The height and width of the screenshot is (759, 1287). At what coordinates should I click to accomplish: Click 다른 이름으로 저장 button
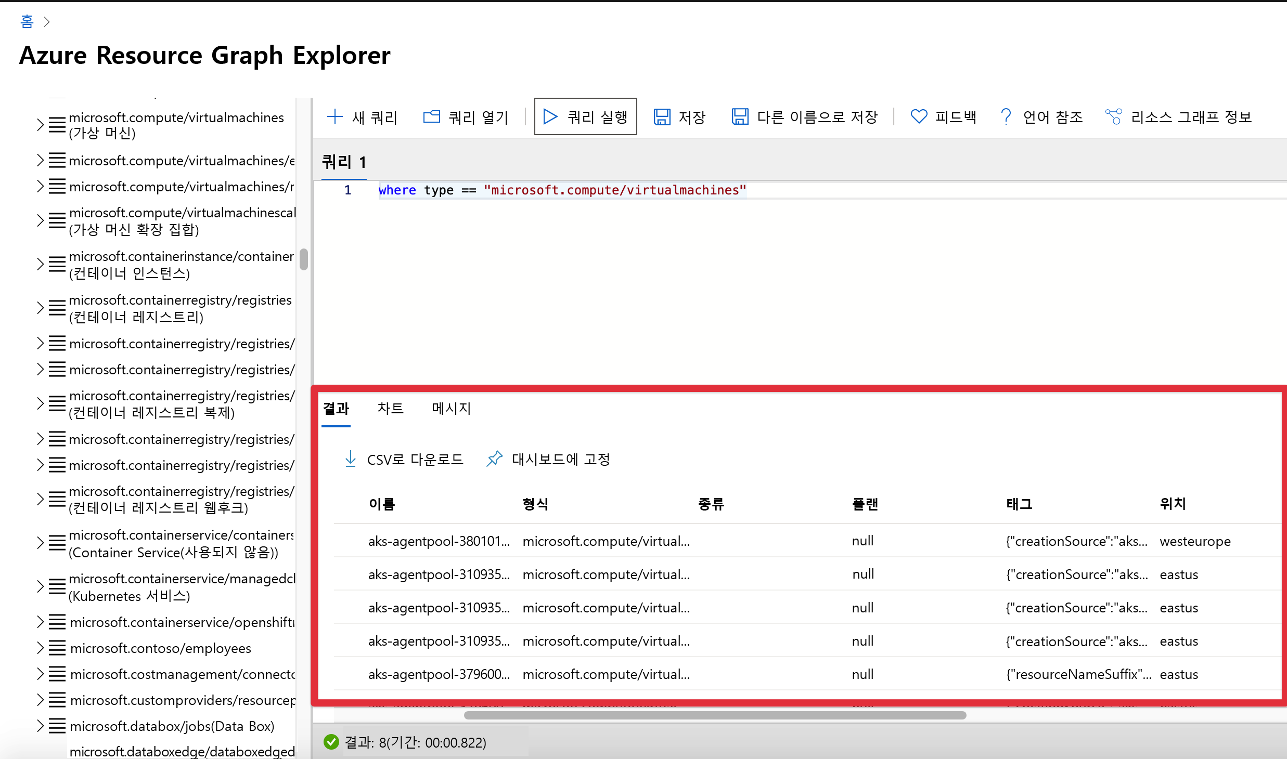coord(804,116)
